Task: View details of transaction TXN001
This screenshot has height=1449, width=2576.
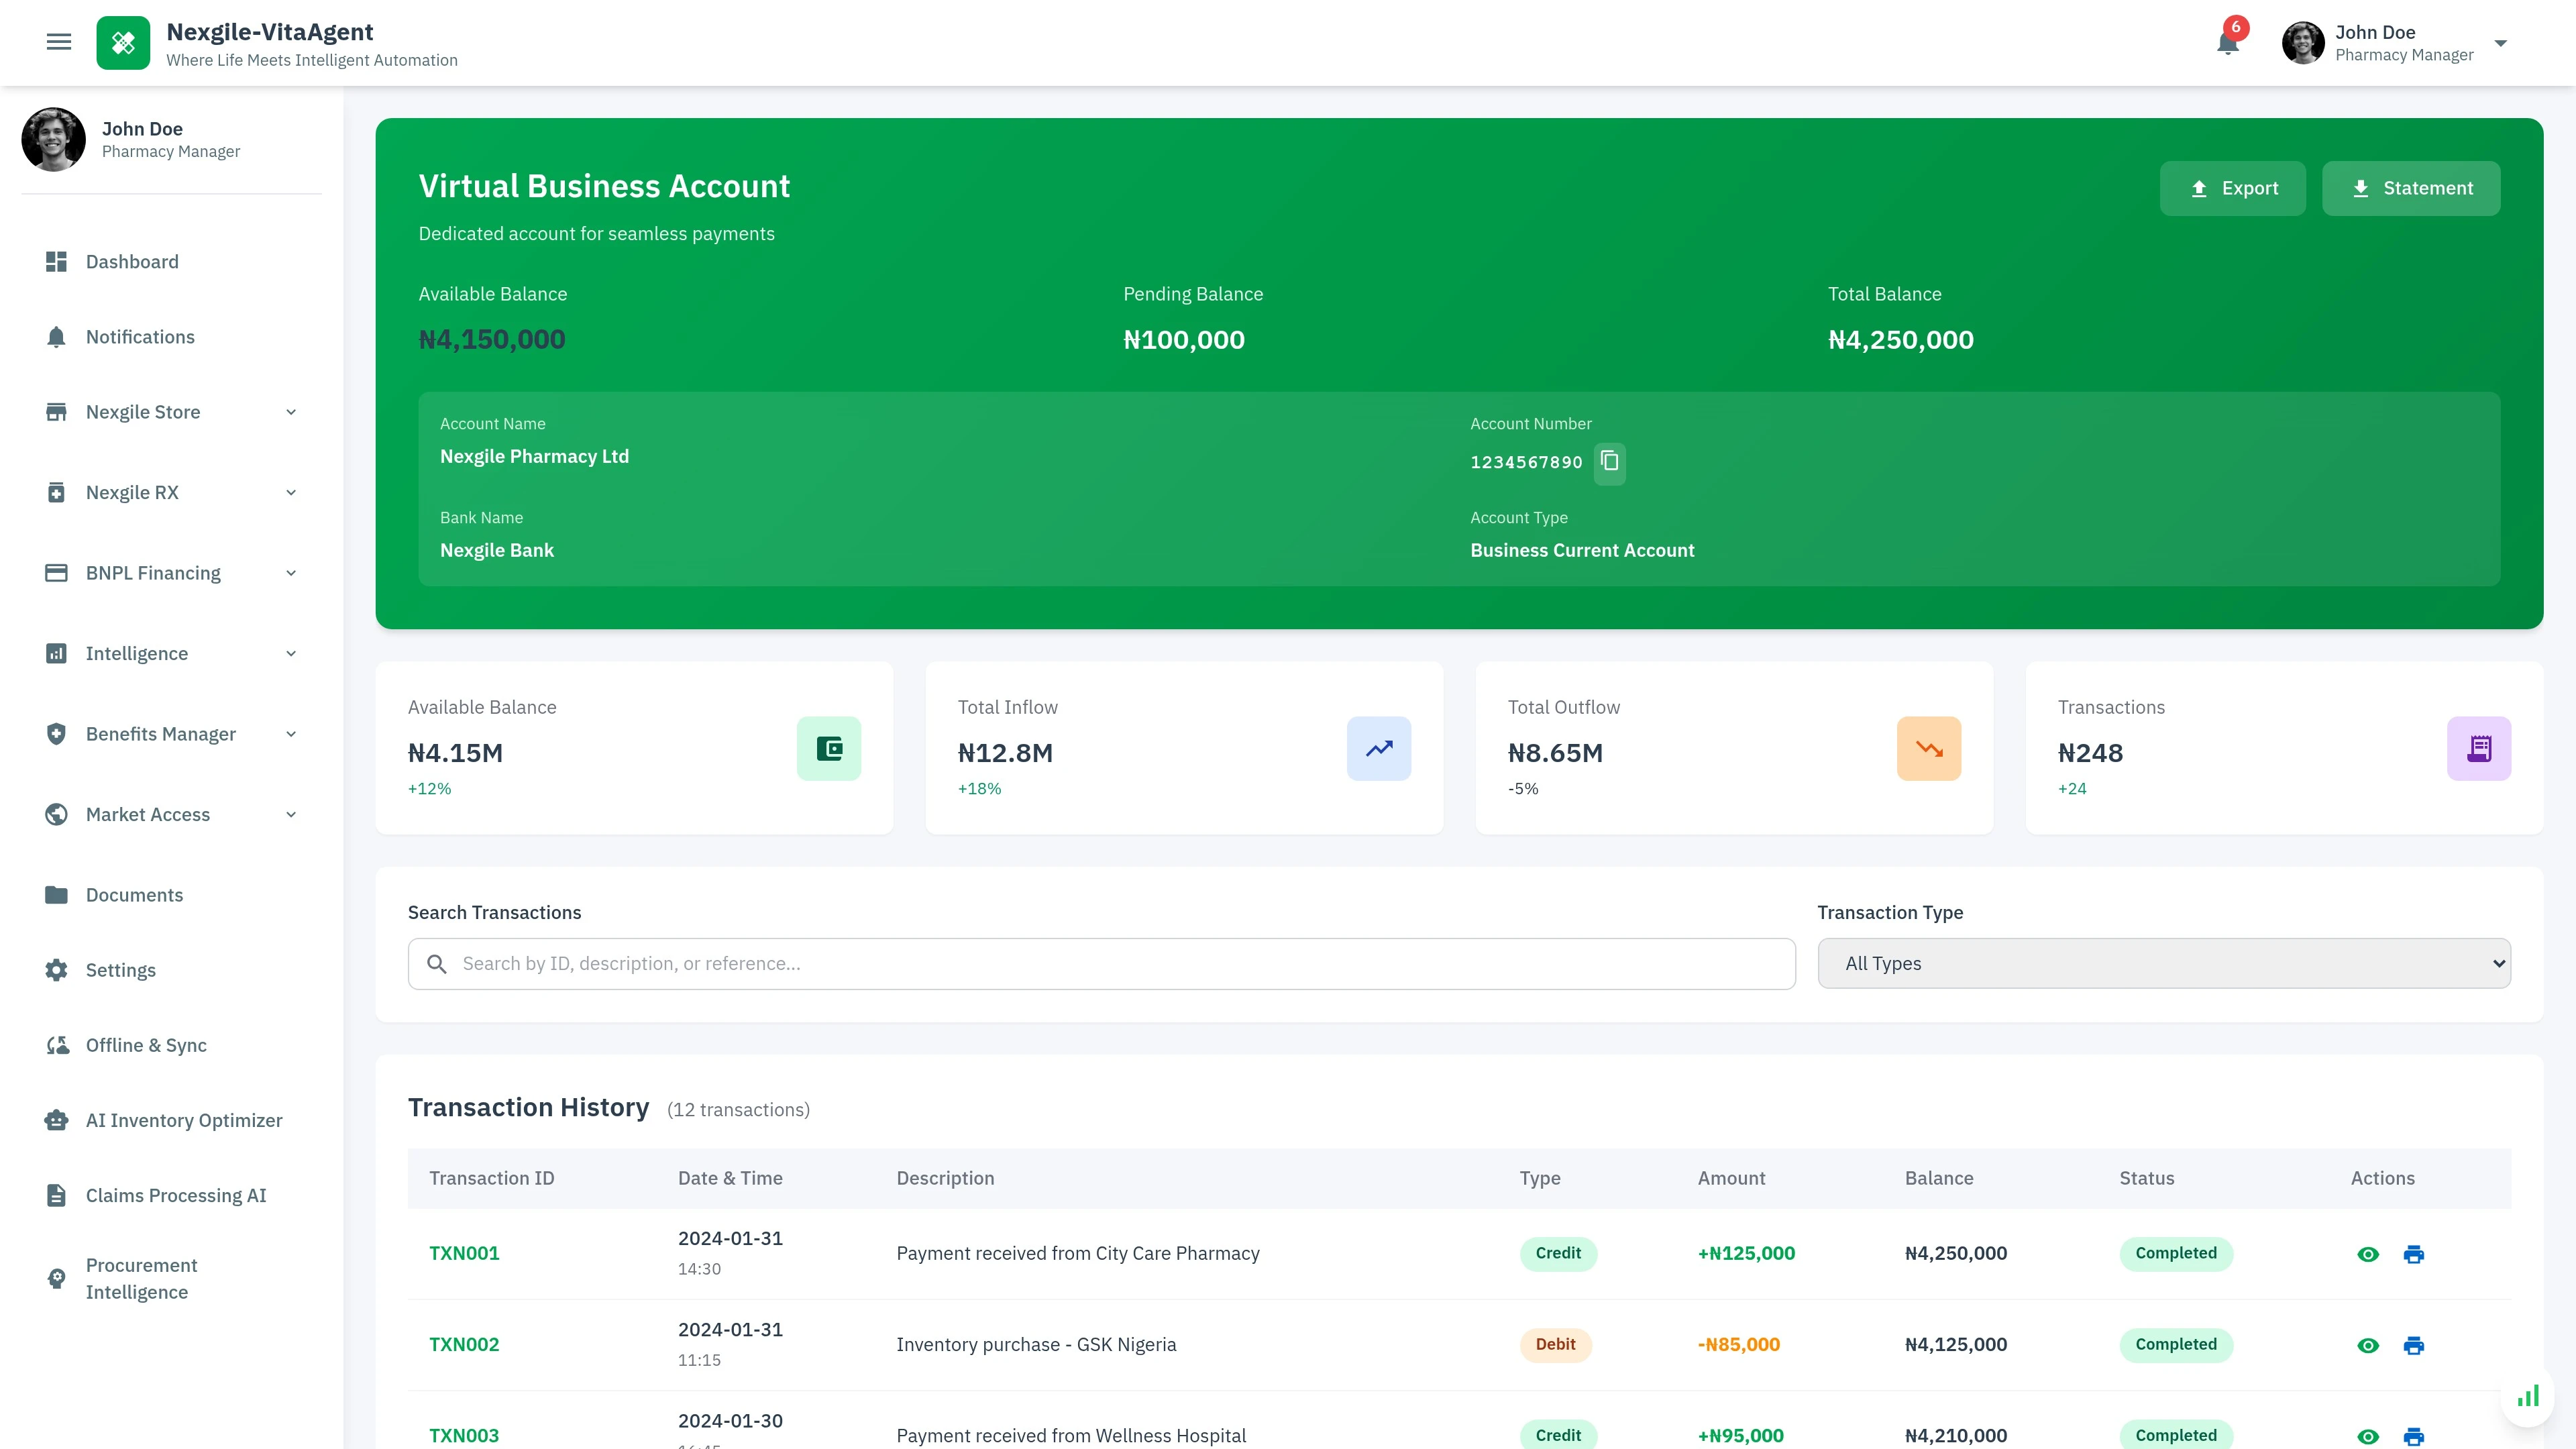Action: (x=2368, y=1254)
